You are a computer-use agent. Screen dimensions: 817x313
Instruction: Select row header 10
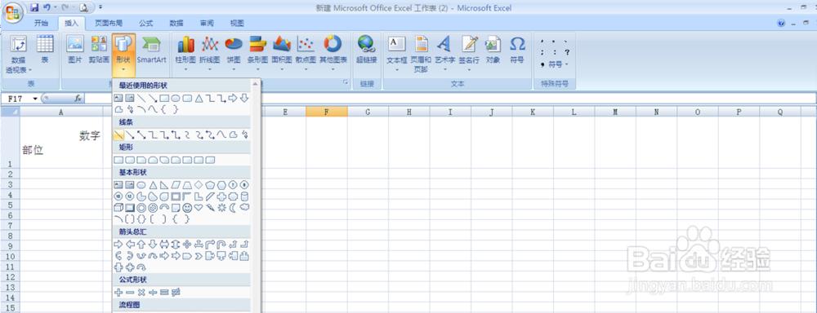point(11,256)
